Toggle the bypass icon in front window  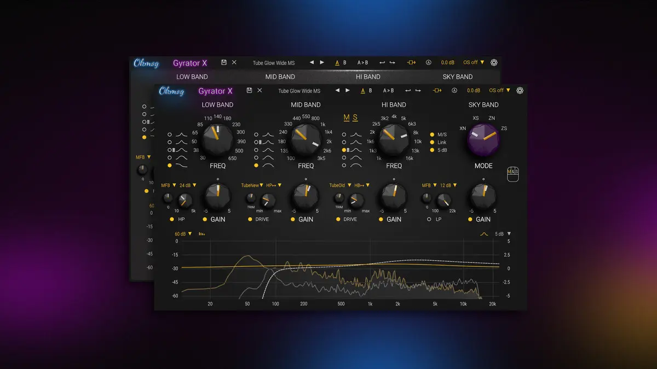point(437,90)
